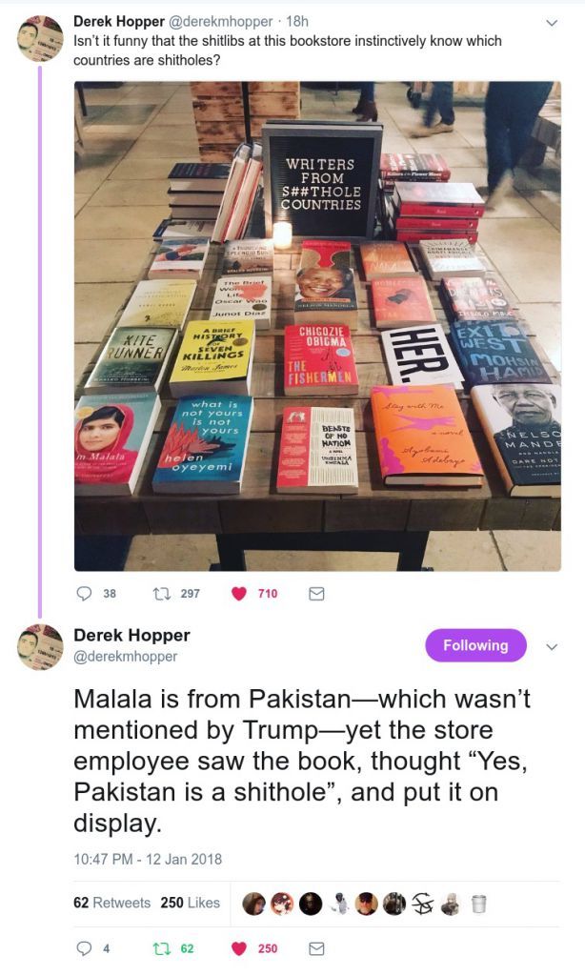Toggle the purple Following button
The image size is (585, 976).
[475, 645]
